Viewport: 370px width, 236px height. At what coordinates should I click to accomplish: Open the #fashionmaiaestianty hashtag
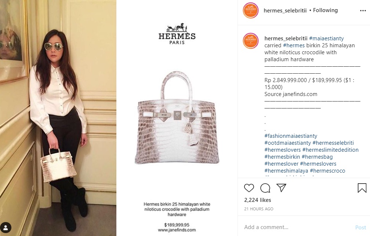(x=291, y=136)
